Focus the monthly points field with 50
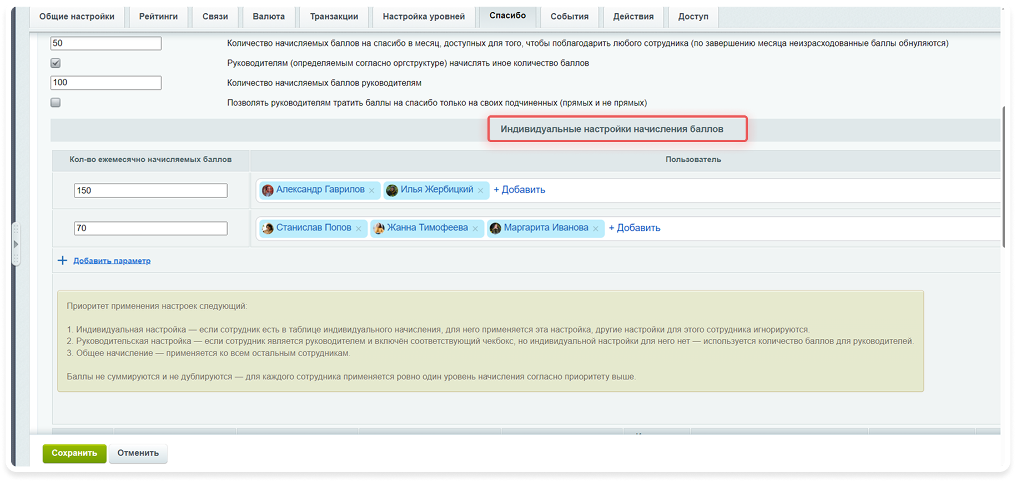 coord(105,43)
